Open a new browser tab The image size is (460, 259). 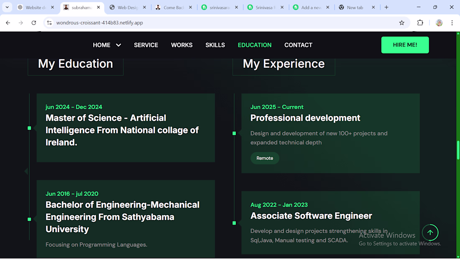(x=386, y=7)
